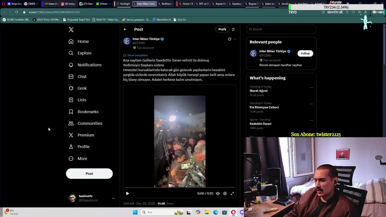Play the video with the play button
Image resolution: width=386 pixels, height=217 pixels.
point(127,193)
